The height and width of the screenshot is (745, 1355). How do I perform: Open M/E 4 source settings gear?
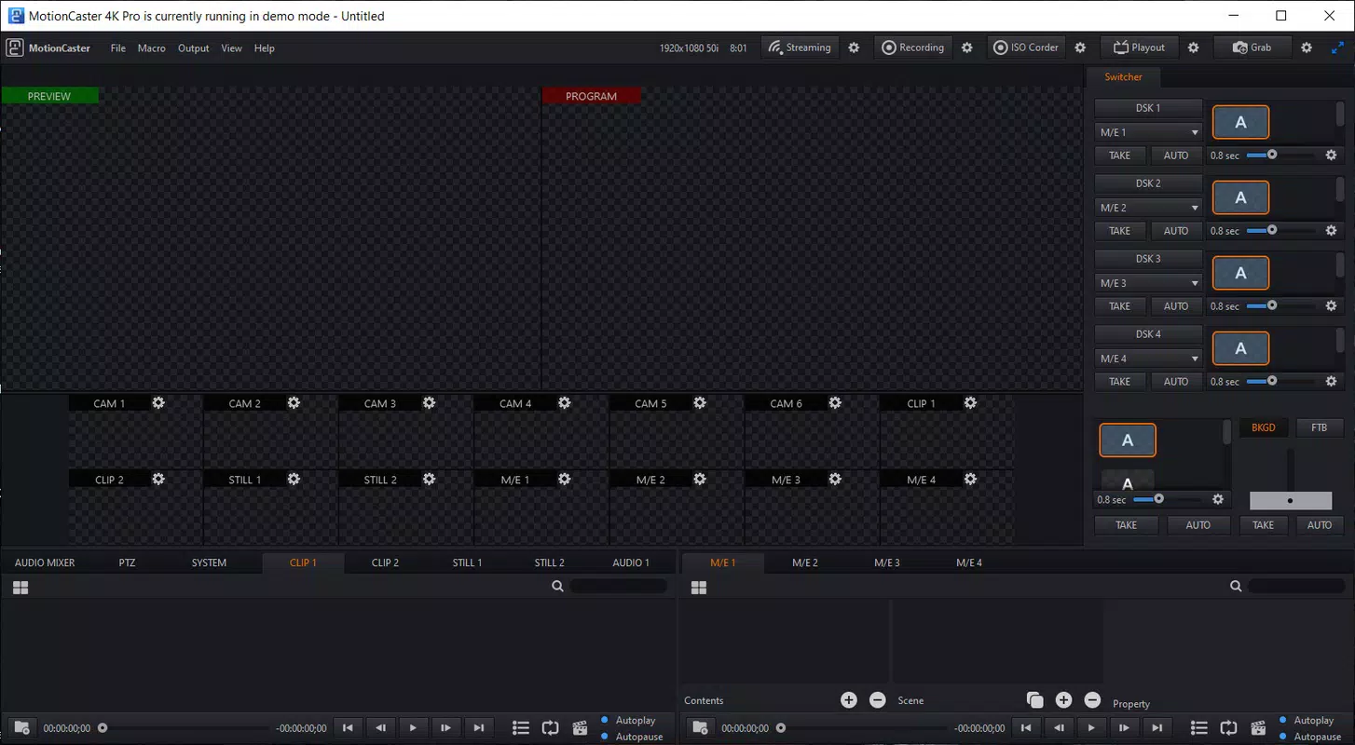pos(970,480)
